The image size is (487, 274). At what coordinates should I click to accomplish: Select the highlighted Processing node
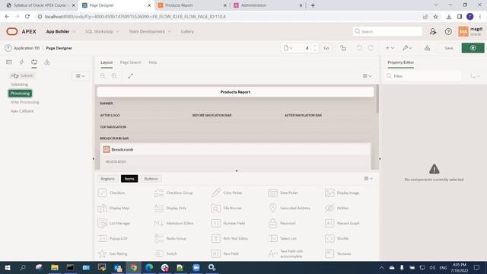[20, 93]
